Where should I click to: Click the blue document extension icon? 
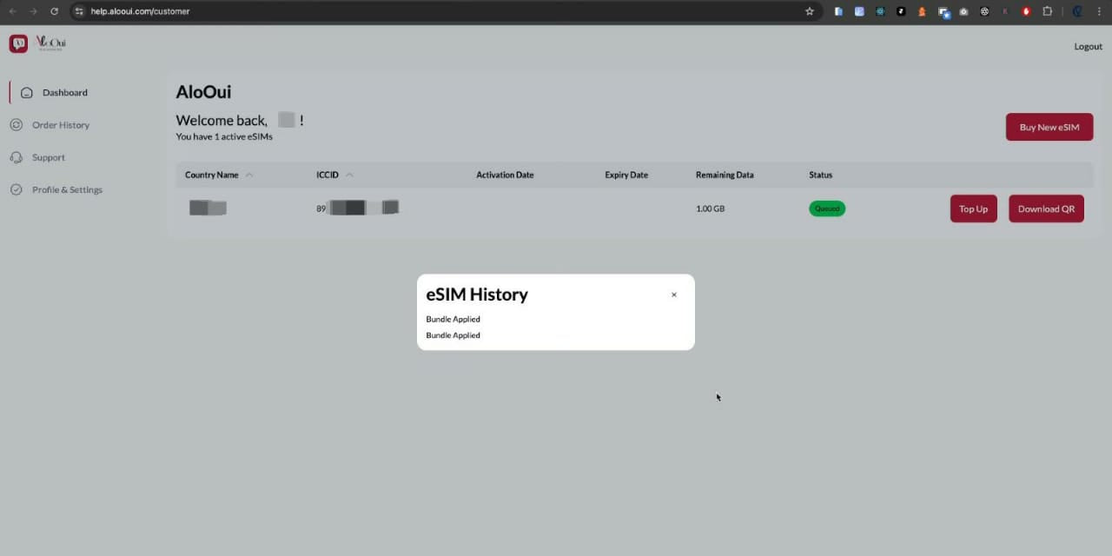point(838,11)
